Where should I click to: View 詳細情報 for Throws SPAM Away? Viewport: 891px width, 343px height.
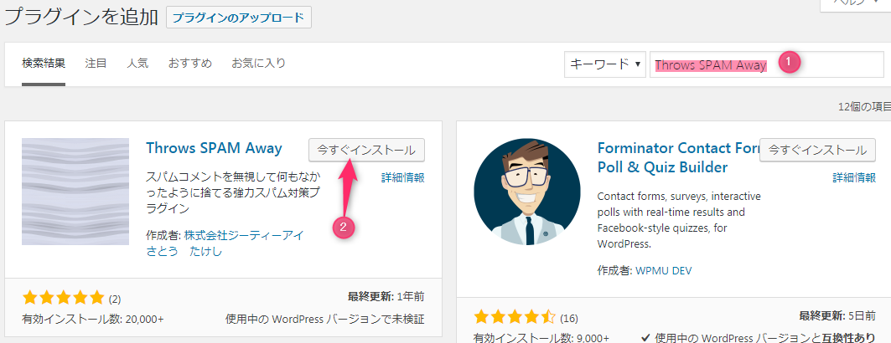(403, 178)
